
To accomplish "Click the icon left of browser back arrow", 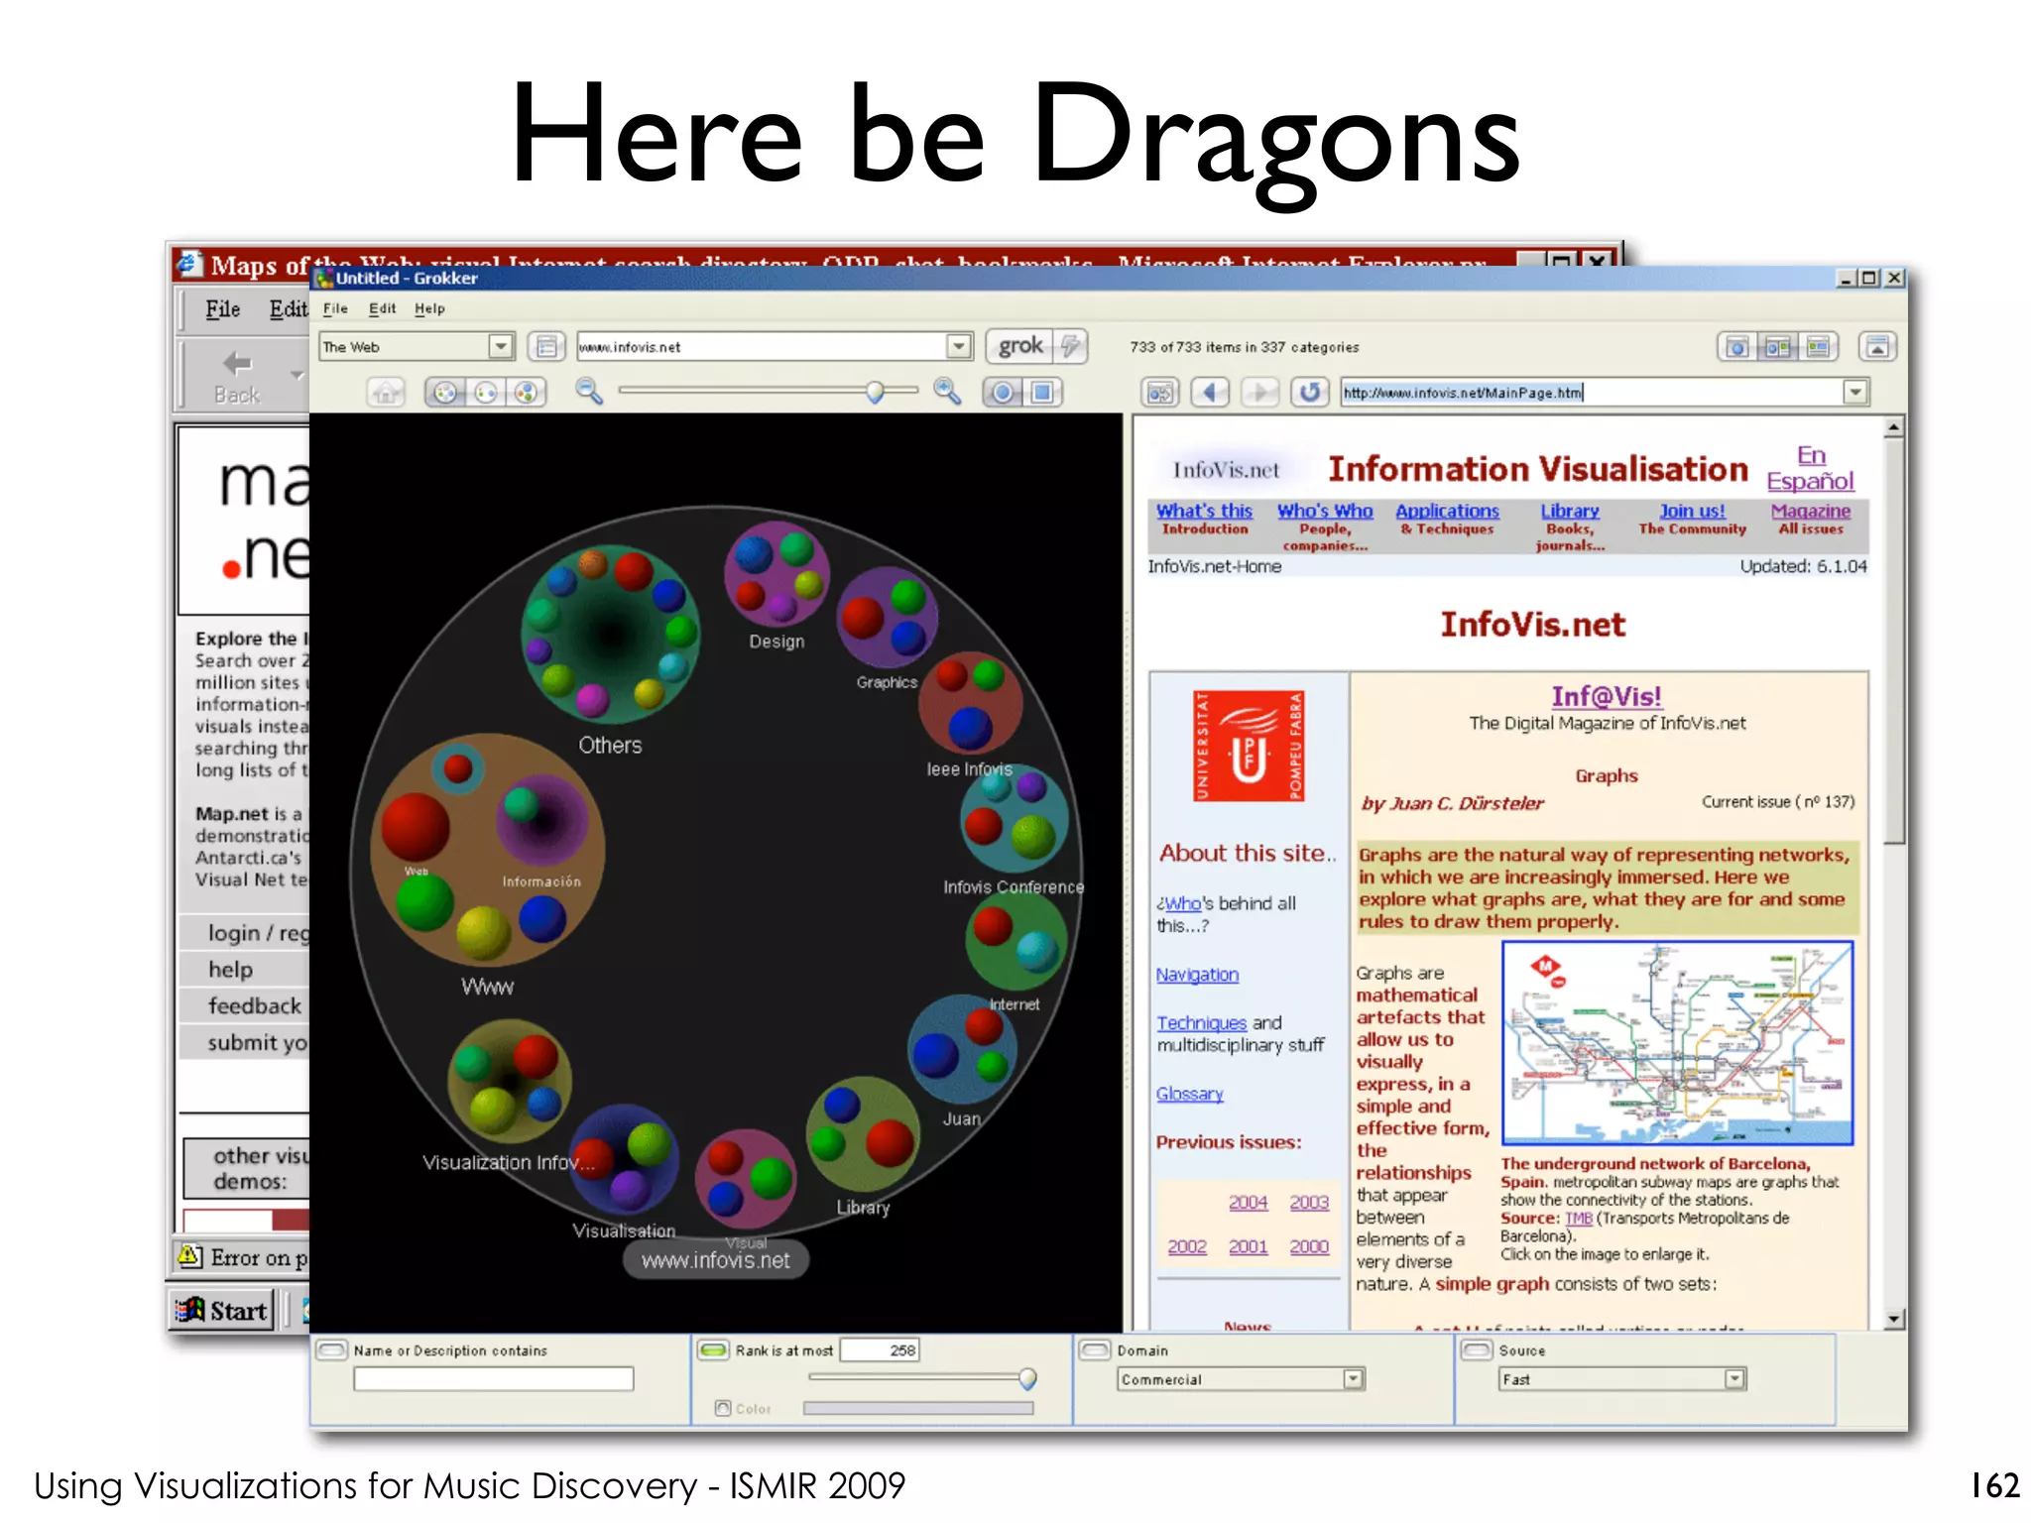I will tap(1159, 393).
